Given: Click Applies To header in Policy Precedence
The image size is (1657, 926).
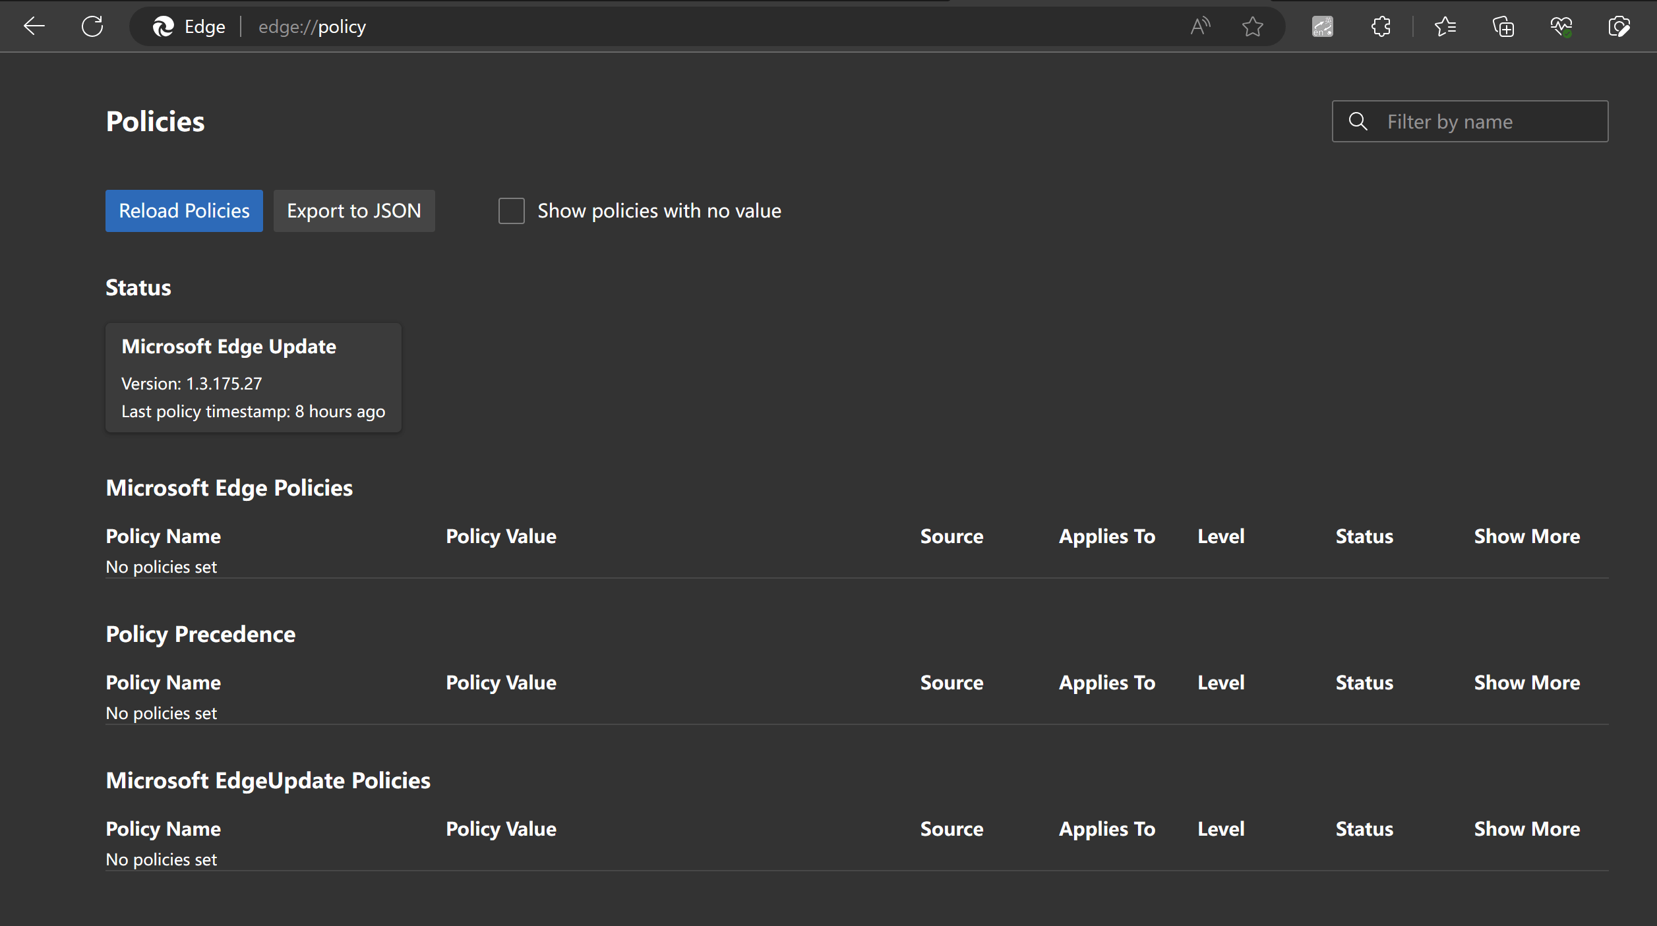Looking at the screenshot, I should click(x=1107, y=683).
